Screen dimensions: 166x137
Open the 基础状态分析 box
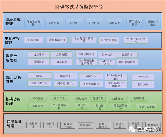click(x=39, y=83)
